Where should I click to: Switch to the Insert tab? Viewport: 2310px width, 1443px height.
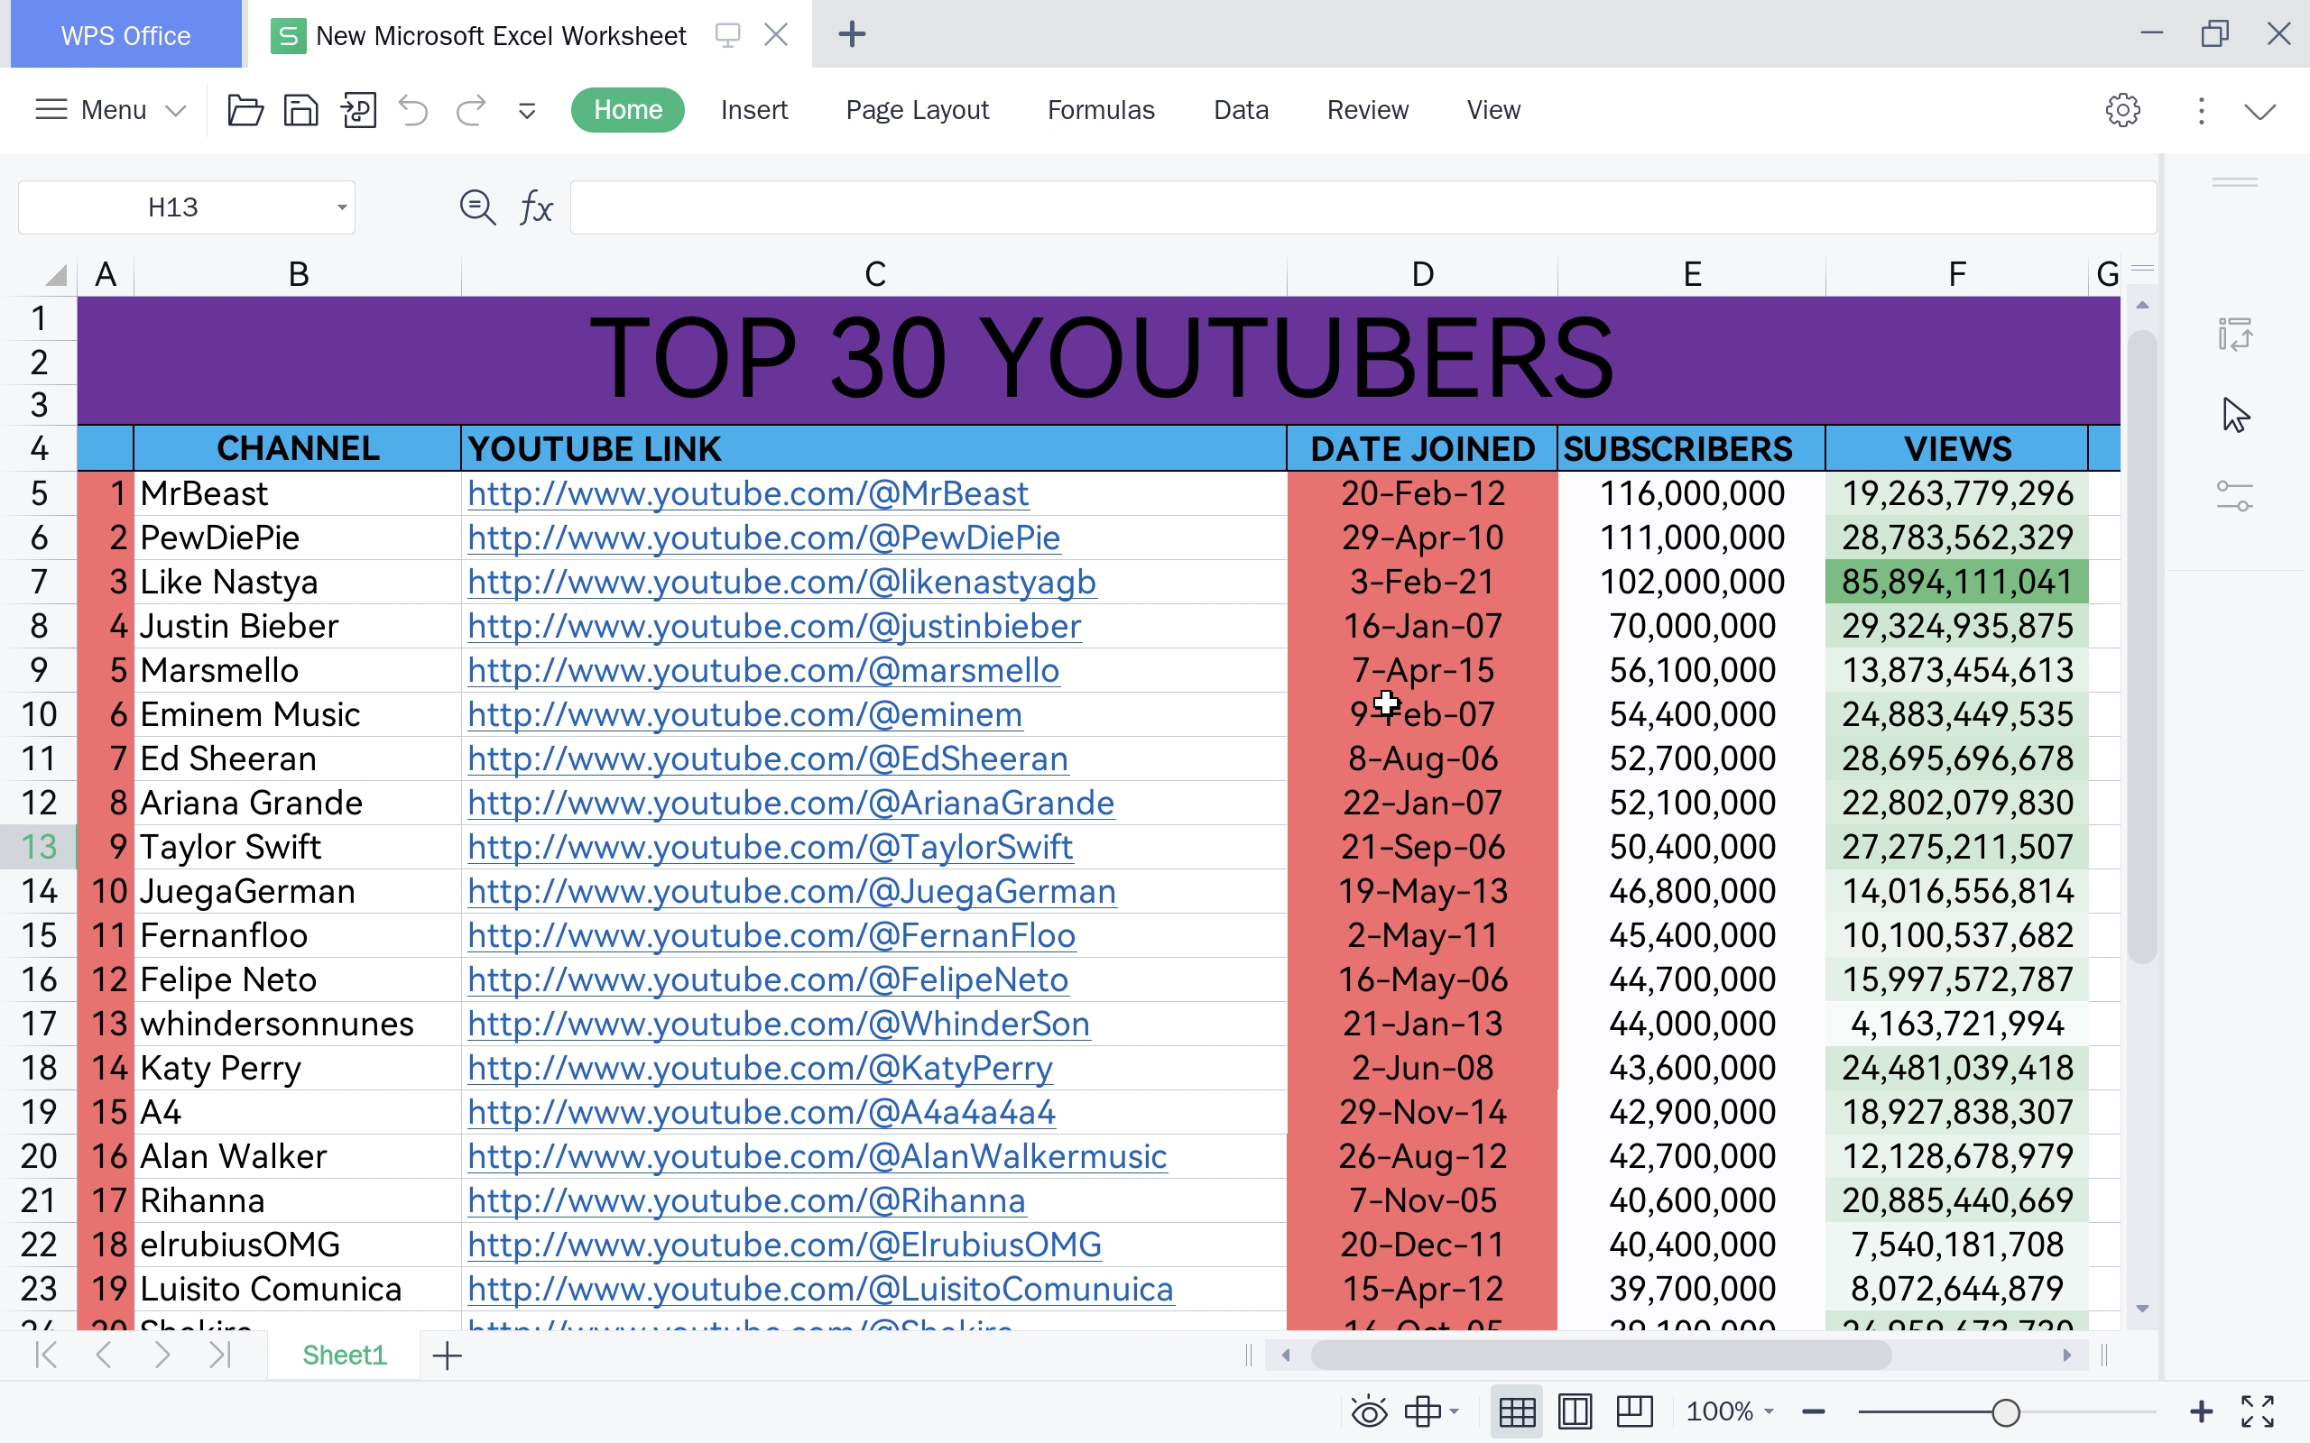[753, 110]
